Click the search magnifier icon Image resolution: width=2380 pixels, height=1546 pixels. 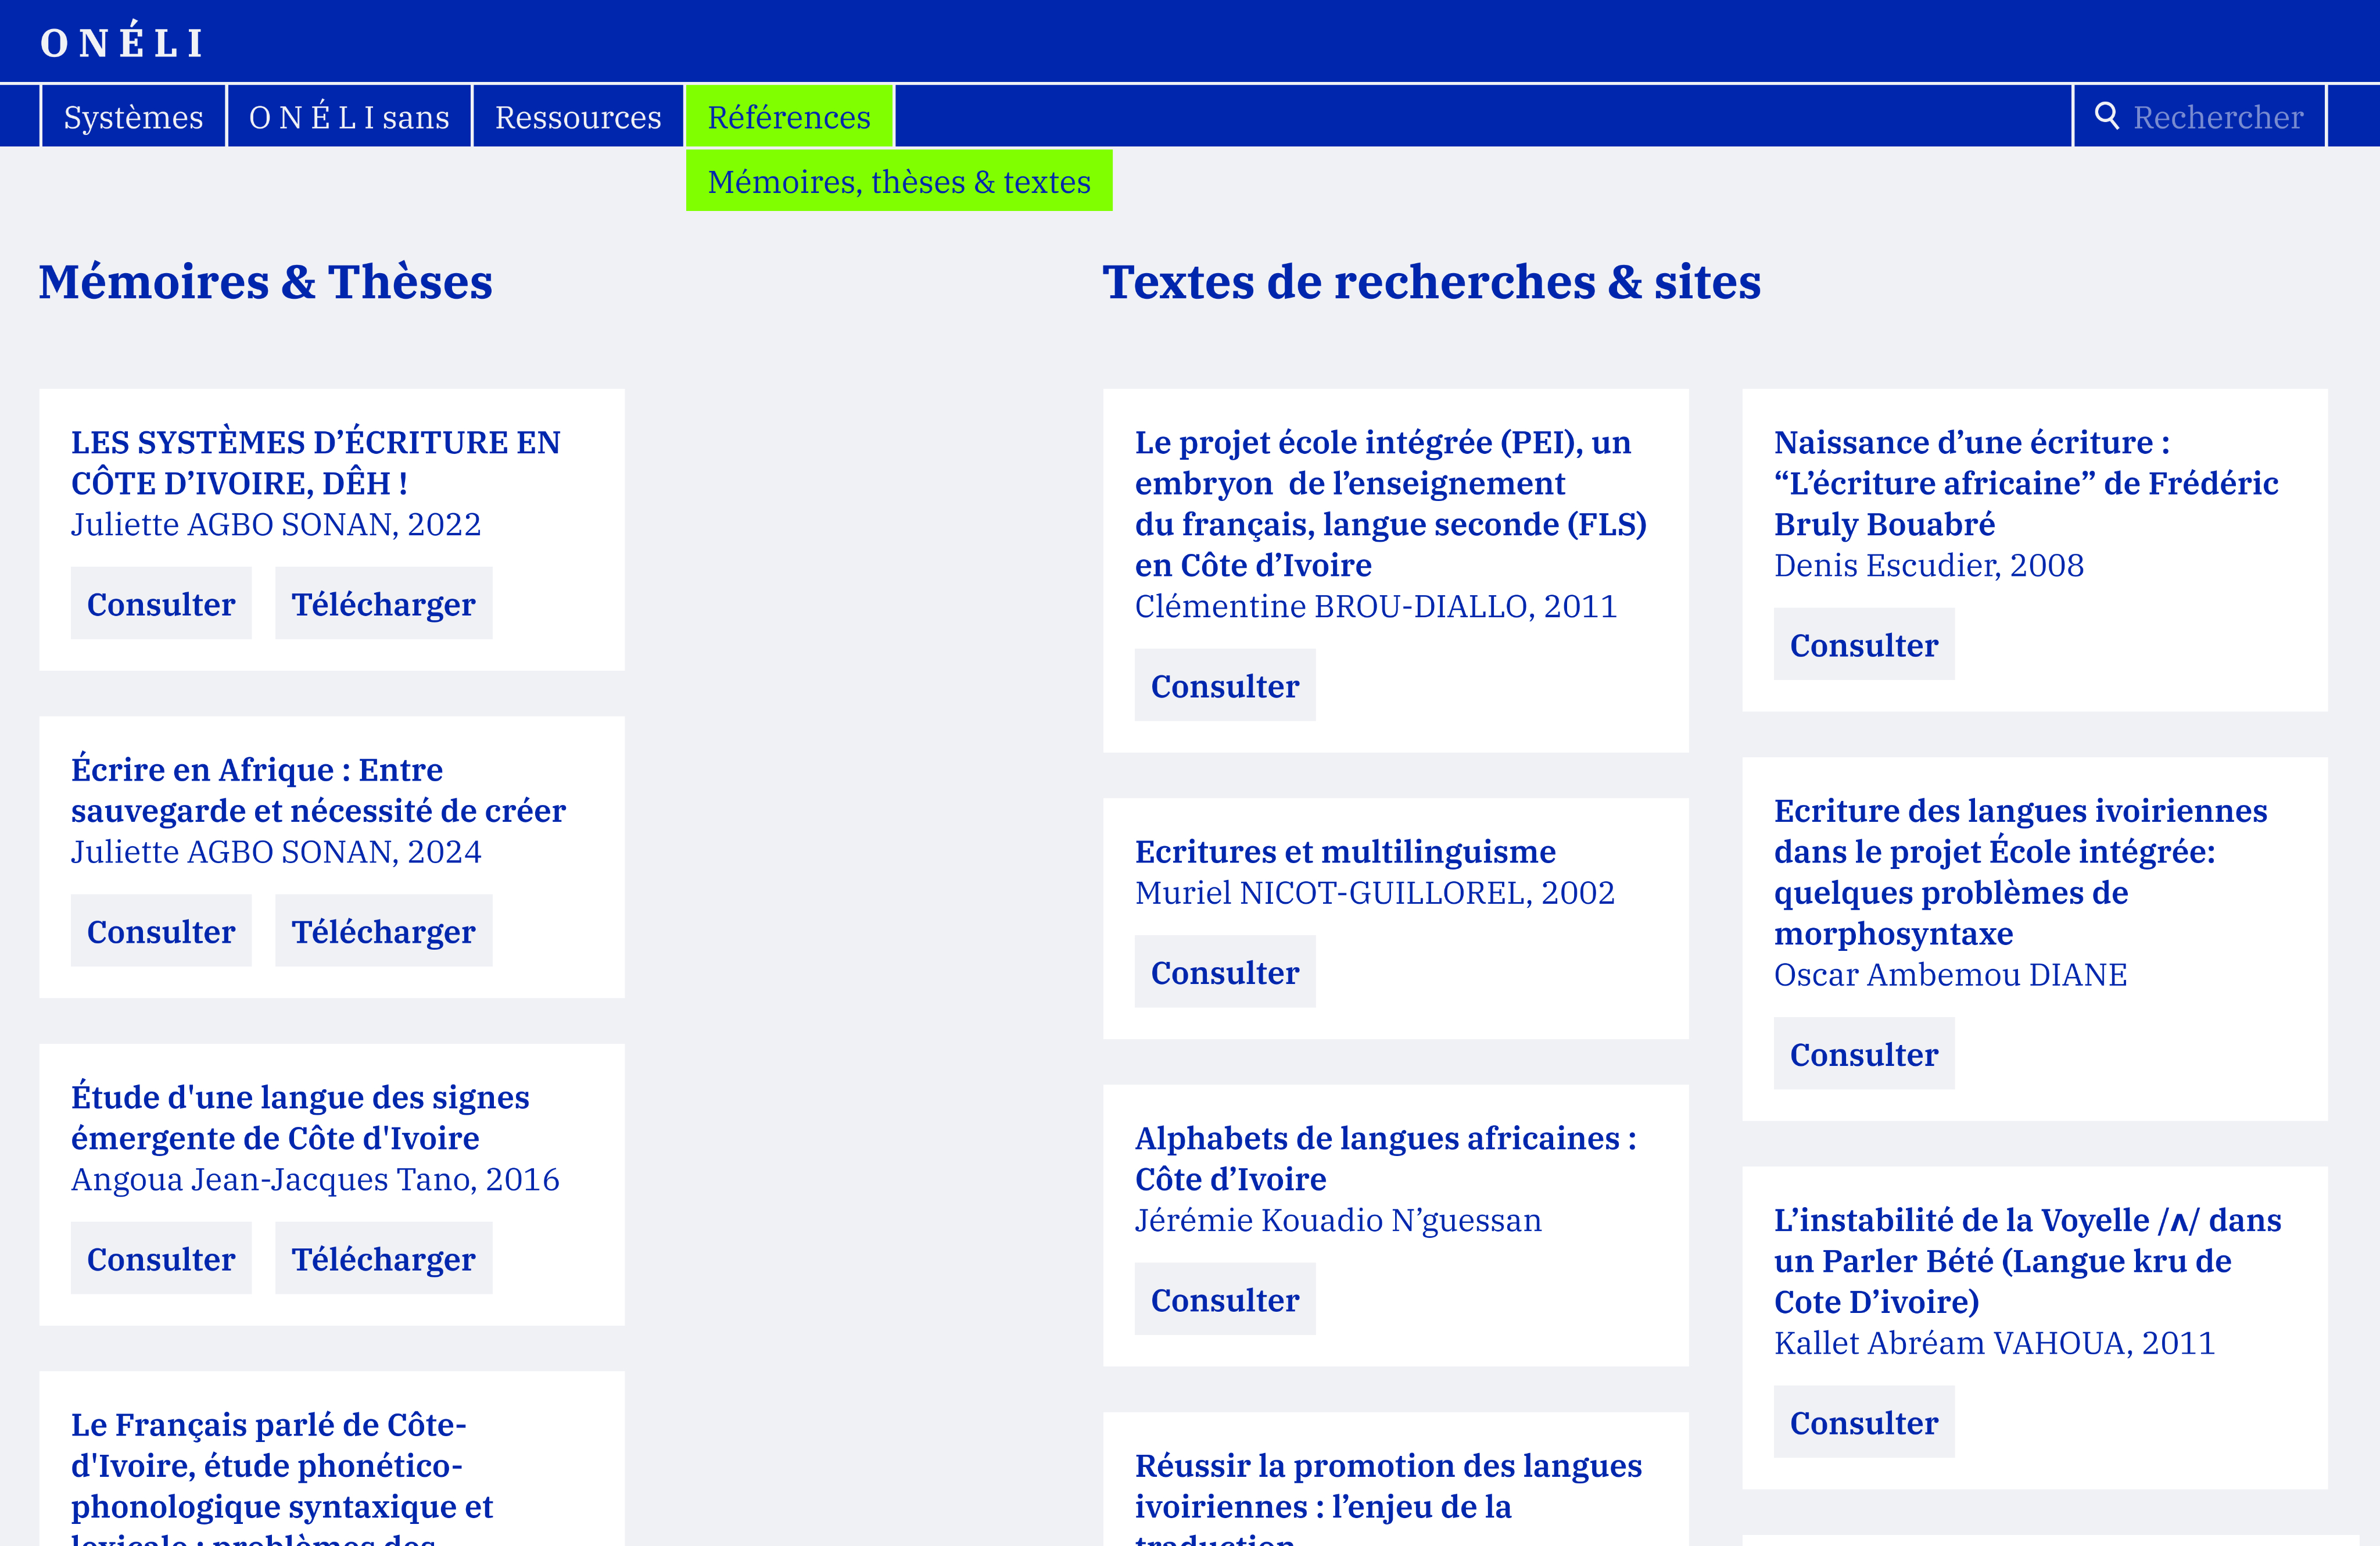coord(2107,116)
